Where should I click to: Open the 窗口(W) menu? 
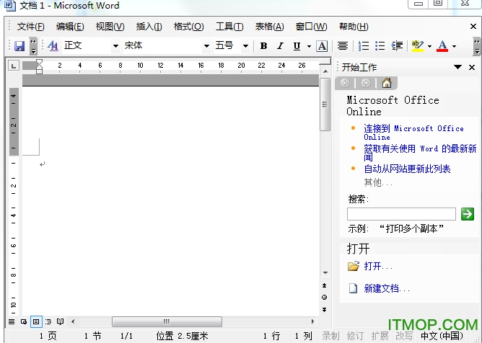pos(311,27)
